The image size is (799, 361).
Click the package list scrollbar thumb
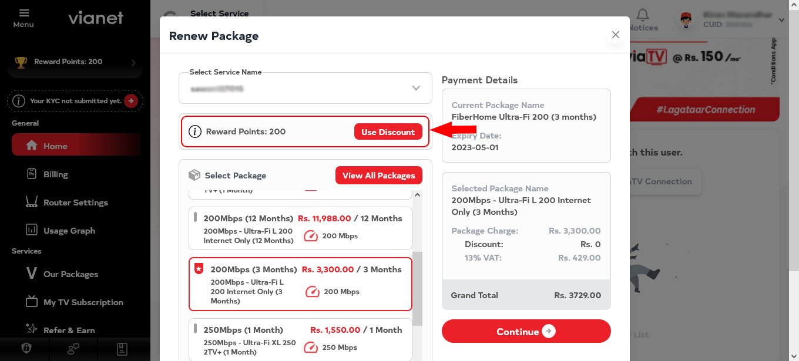coord(418,289)
